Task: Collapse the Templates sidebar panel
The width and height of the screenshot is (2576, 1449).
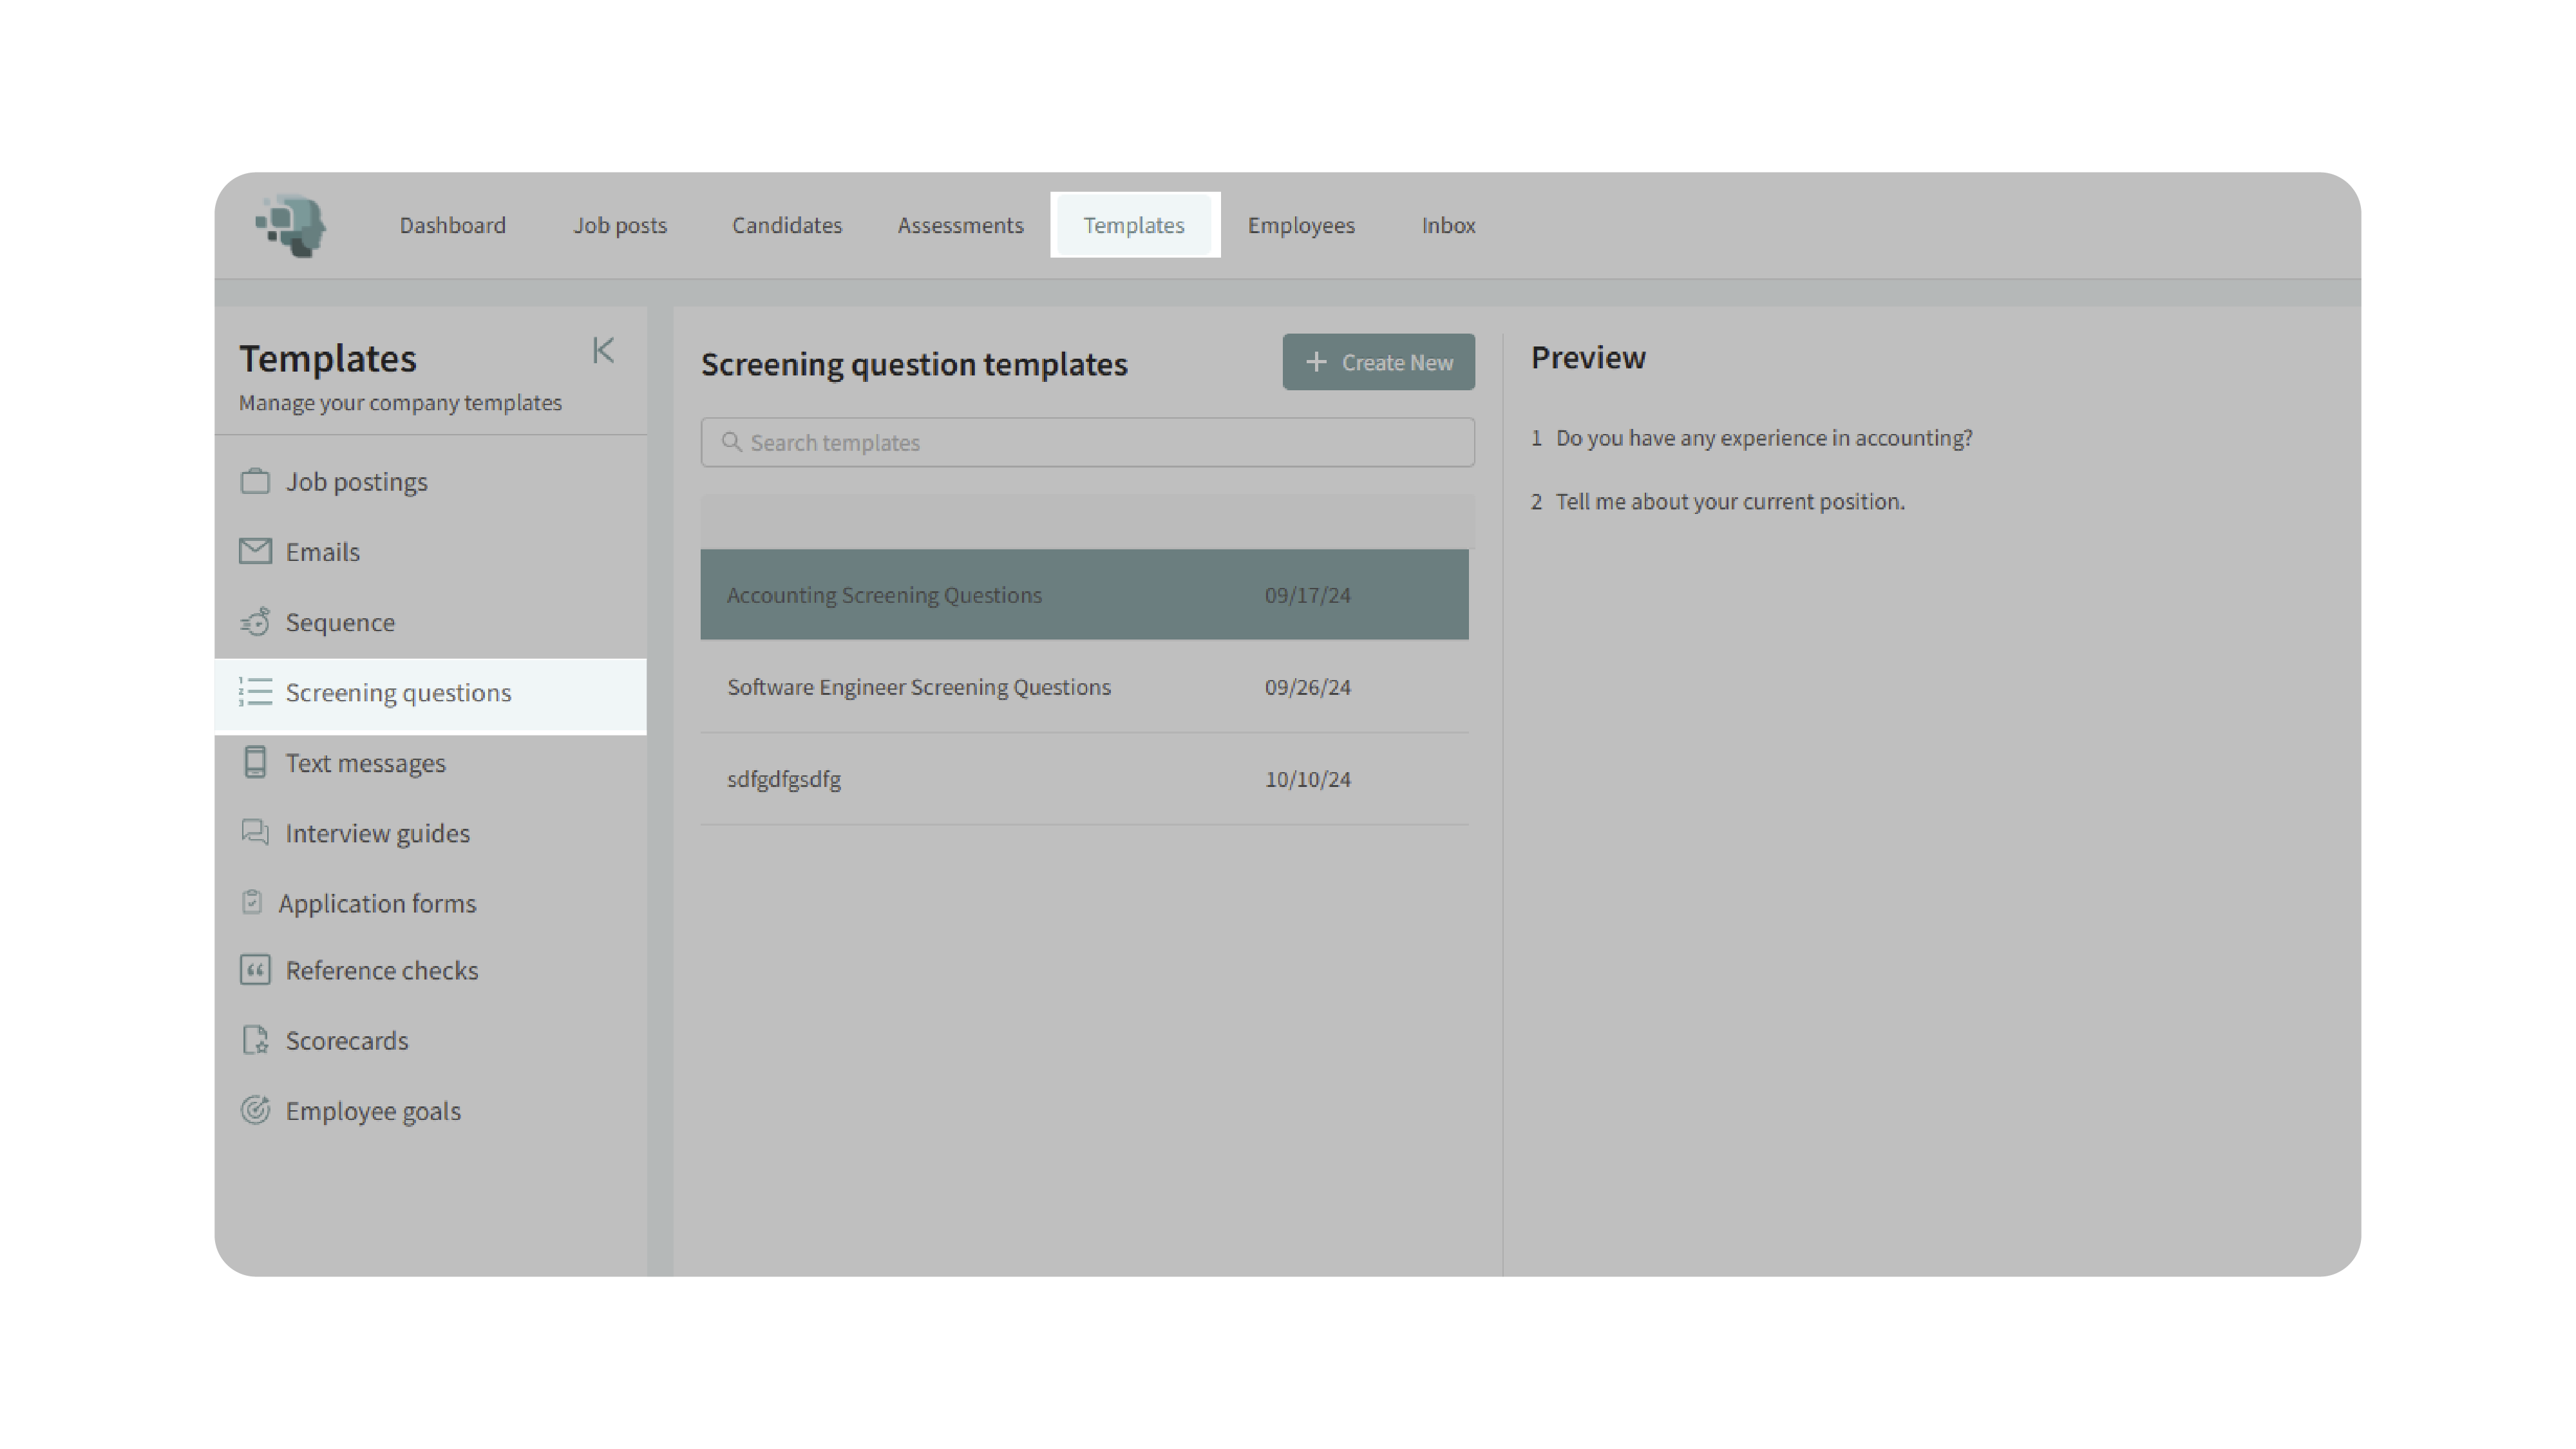Action: [603, 350]
